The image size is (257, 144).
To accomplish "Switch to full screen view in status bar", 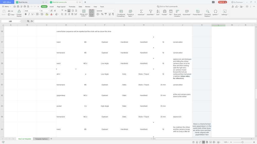I will tap(200, 142).
